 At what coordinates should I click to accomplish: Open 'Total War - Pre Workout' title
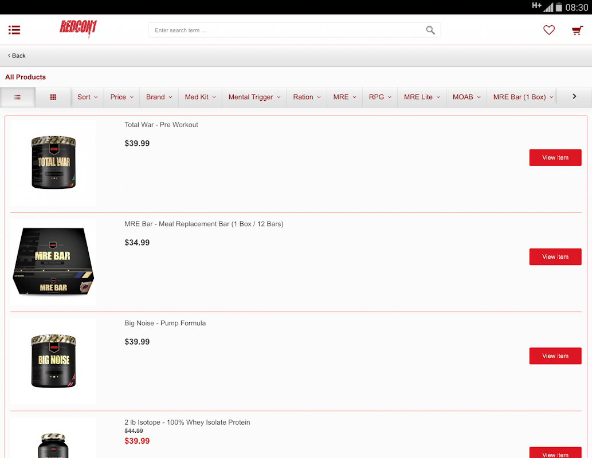pyautogui.click(x=161, y=125)
